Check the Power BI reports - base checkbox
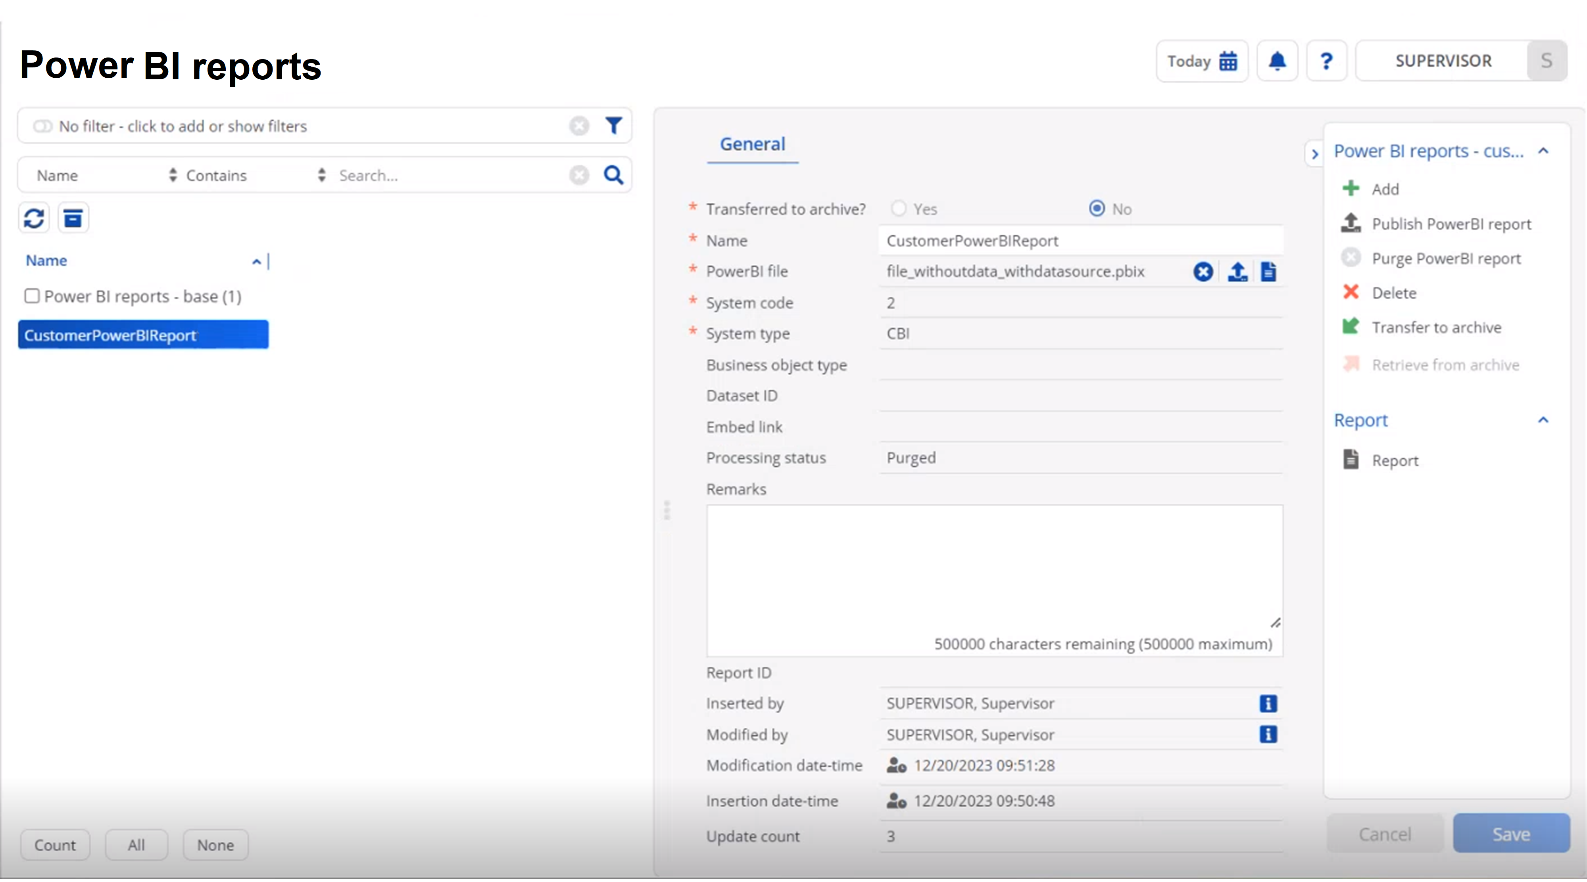This screenshot has width=1587, height=882. click(31, 295)
